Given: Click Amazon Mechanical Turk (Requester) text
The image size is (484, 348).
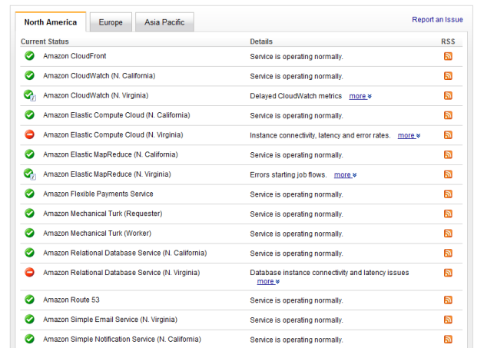Looking at the screenshot, I should tap(102, 214).
